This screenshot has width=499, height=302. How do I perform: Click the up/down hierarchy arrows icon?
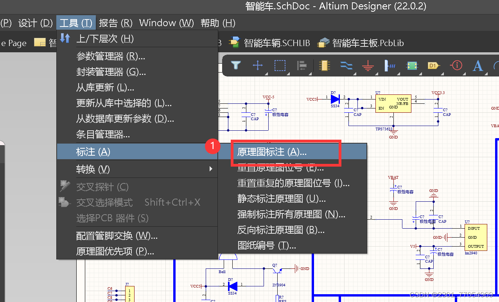(x=65, y=38)
